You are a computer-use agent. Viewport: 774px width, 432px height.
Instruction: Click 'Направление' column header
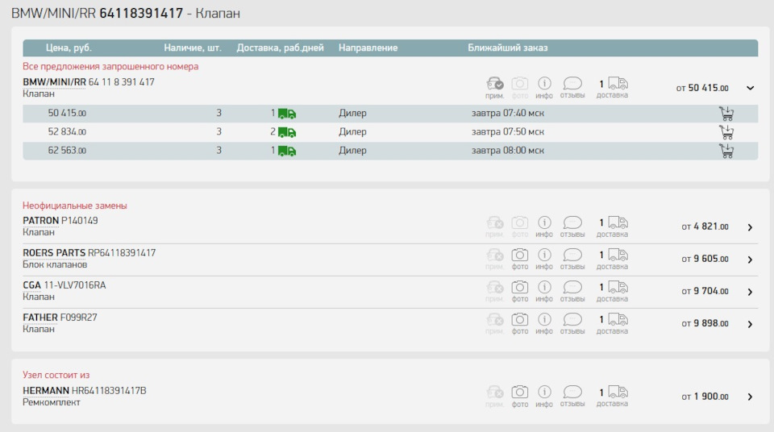point(368,48)
